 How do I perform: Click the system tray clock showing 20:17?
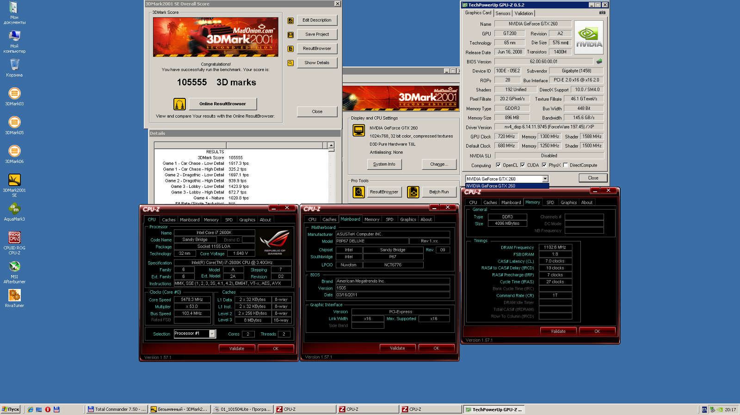tap(731, 409)
